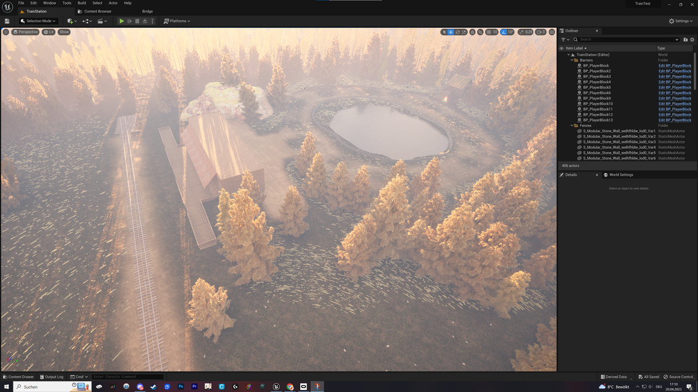The image size is (698, 392).
Task: Open the Edit menu
Action: pos(34,3)
